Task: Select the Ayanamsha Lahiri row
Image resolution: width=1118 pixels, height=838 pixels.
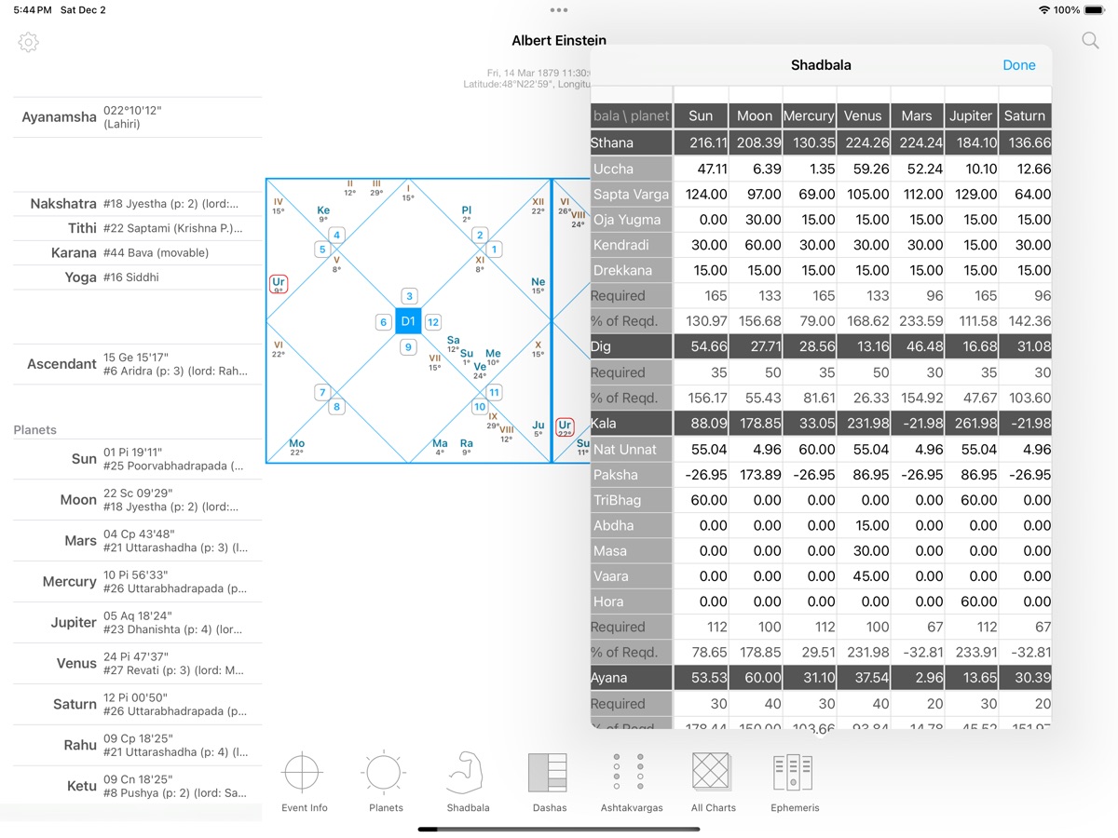Action: 137,117
